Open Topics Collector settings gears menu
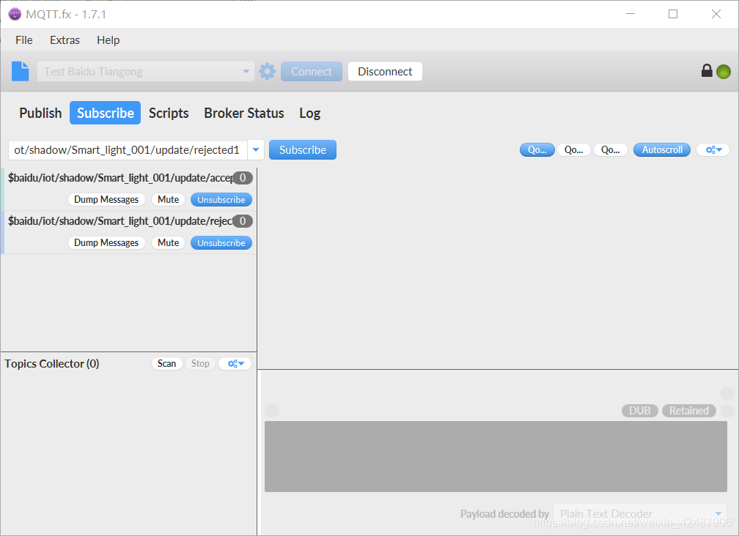 pos(235,363)
